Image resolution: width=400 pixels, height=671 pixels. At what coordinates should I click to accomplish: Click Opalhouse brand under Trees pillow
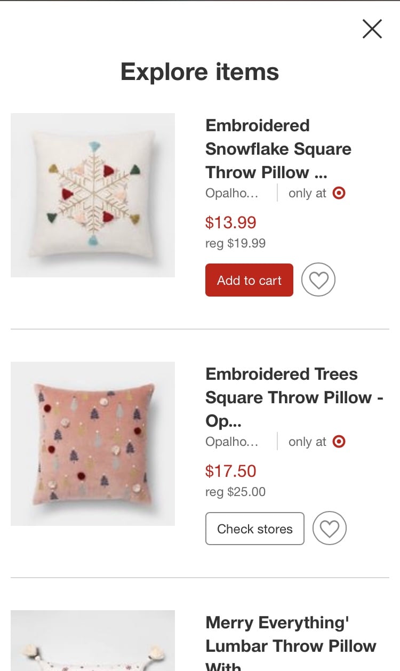(x=231, y=442)
